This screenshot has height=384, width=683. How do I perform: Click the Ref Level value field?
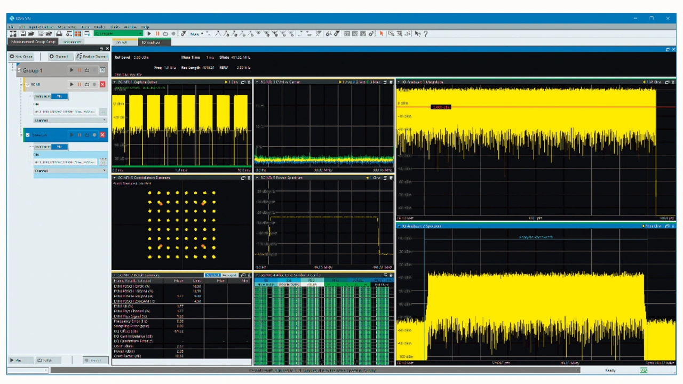click(140, 57)
